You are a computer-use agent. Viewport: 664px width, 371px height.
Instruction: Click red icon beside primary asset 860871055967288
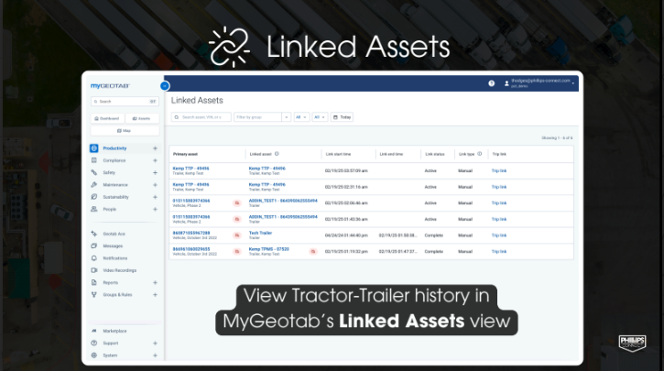[x=237, y=235]
